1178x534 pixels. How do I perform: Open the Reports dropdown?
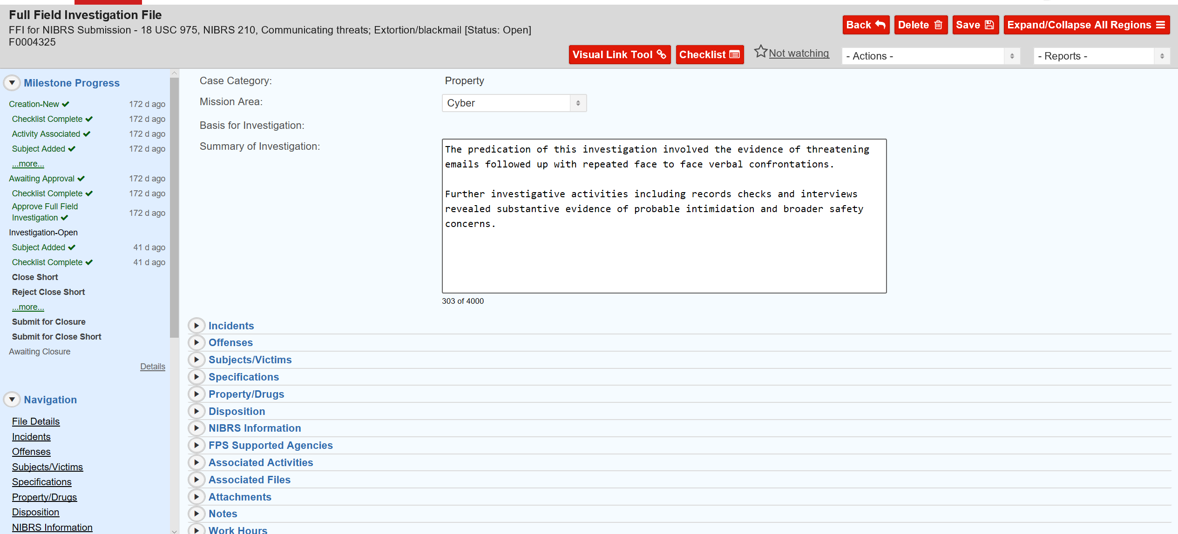(x=1101, y=56)
